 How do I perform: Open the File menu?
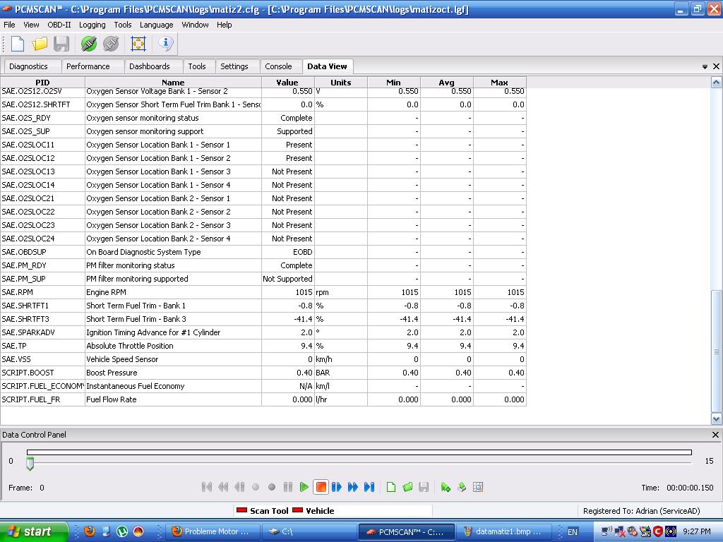(9, 25)
